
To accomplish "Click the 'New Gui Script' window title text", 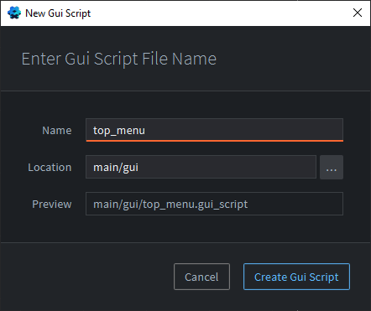I will point(58,13).
